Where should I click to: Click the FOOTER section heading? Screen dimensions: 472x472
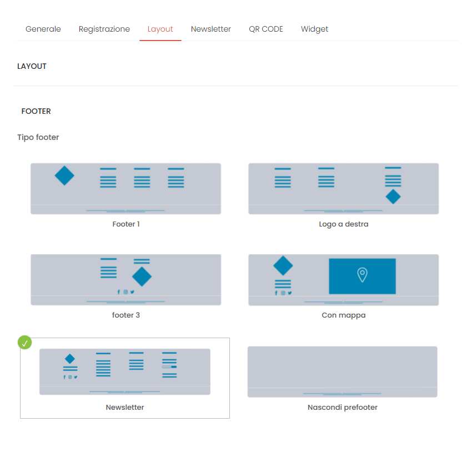(36, 111)
